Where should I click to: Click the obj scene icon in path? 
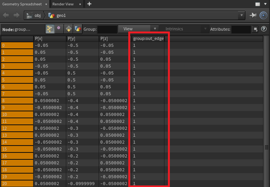click(30, 15)
